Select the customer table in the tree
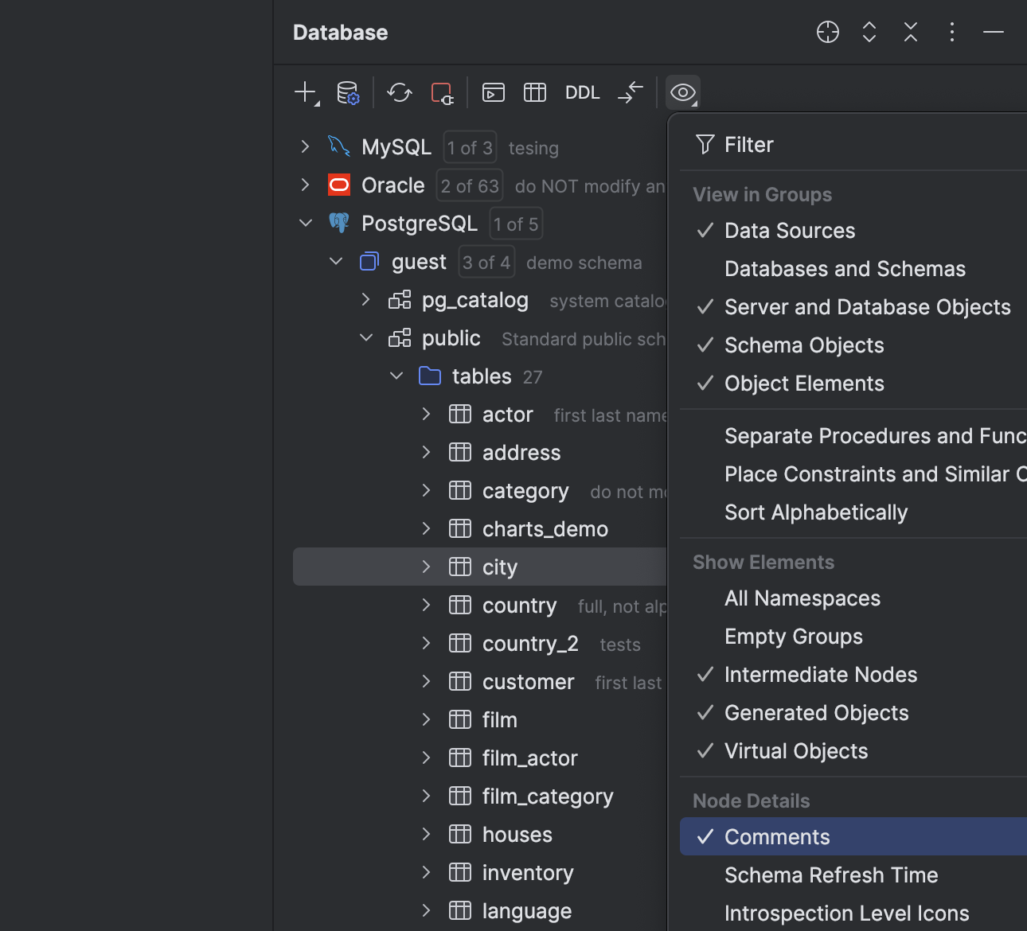This screenshot has width=1027, height=931. pos(528,682)
